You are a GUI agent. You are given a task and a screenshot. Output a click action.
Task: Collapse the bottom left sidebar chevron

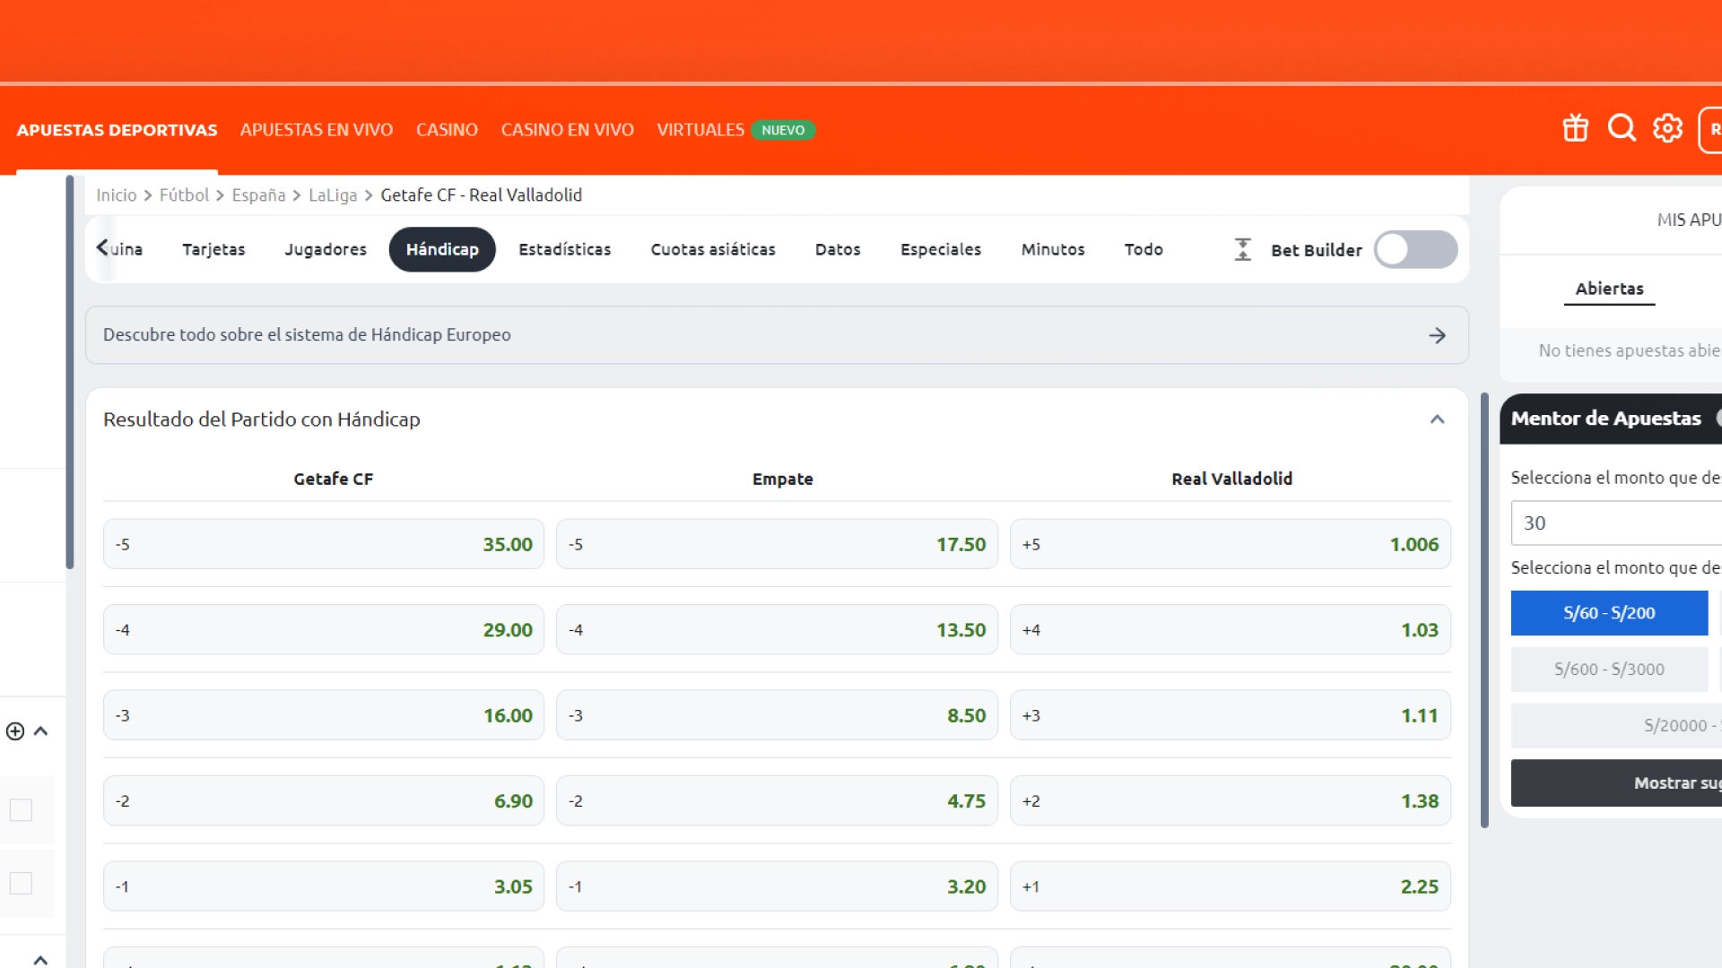point(40,960)
